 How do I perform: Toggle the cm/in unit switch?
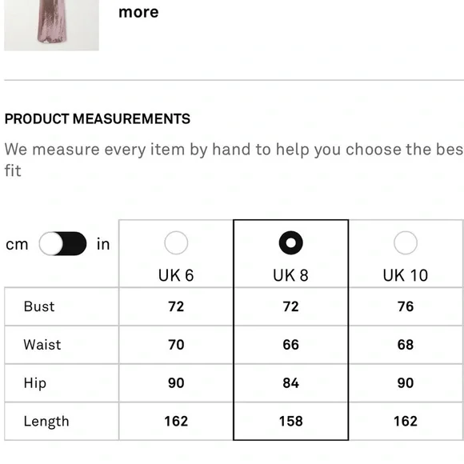pyautogui.click(x=62, y=243)
